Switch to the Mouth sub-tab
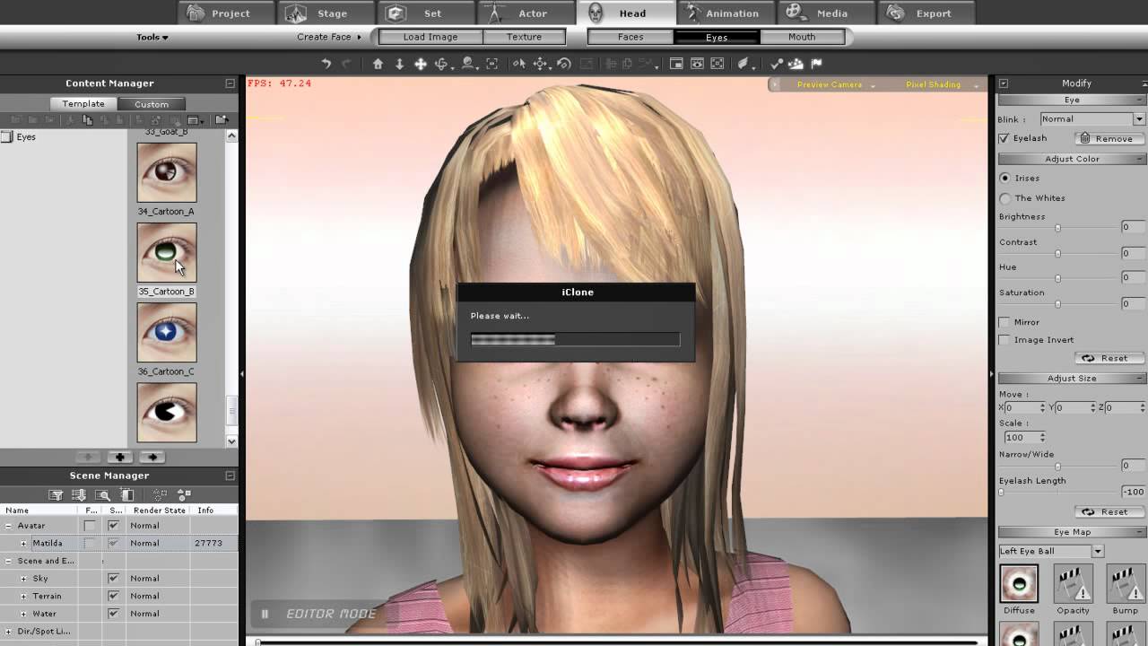This screenshot has height=646, width=1148. coord(802,37)
